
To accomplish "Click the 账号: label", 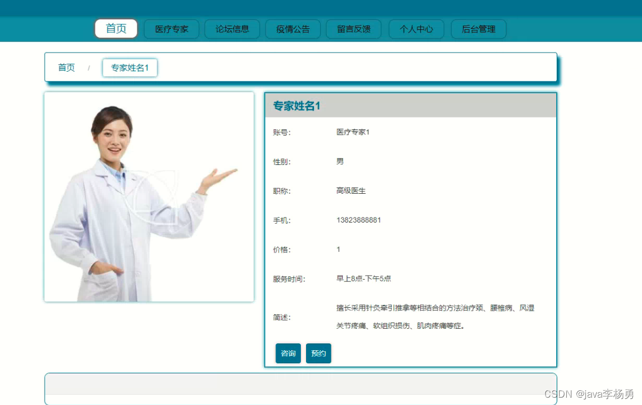I will tap(282, 132).
